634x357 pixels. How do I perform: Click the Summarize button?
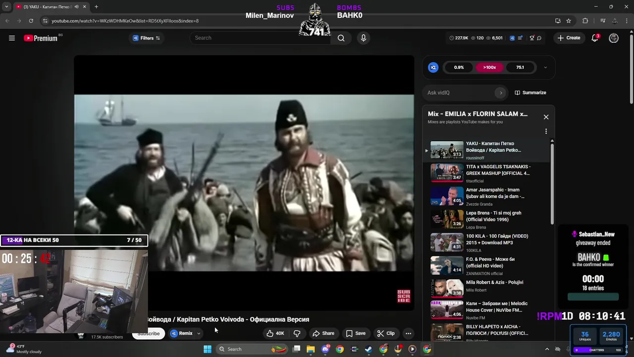point(530,93)
